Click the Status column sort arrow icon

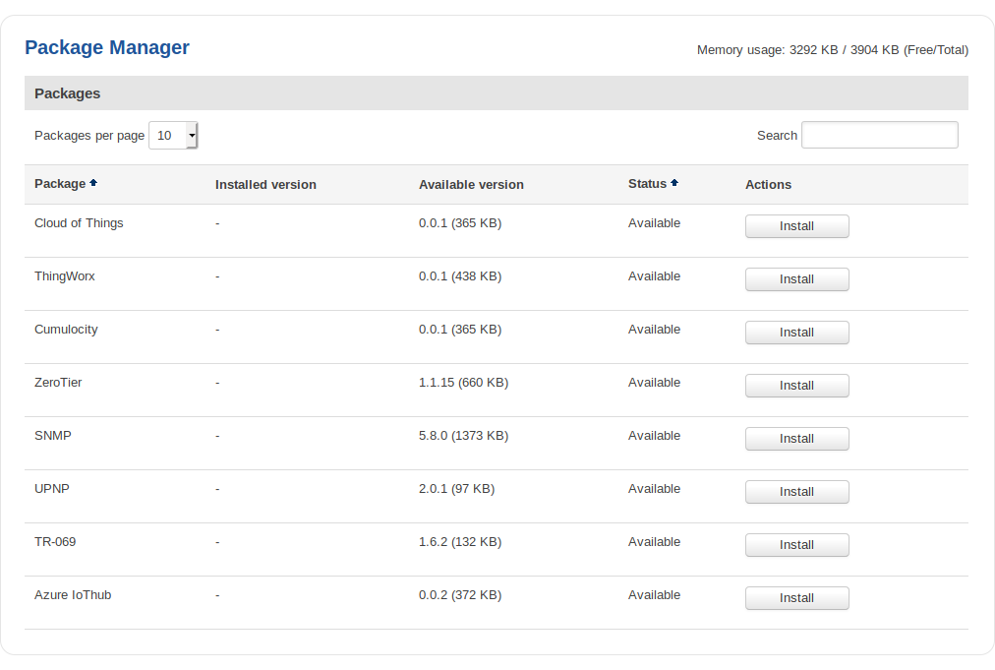coord(674,183)
